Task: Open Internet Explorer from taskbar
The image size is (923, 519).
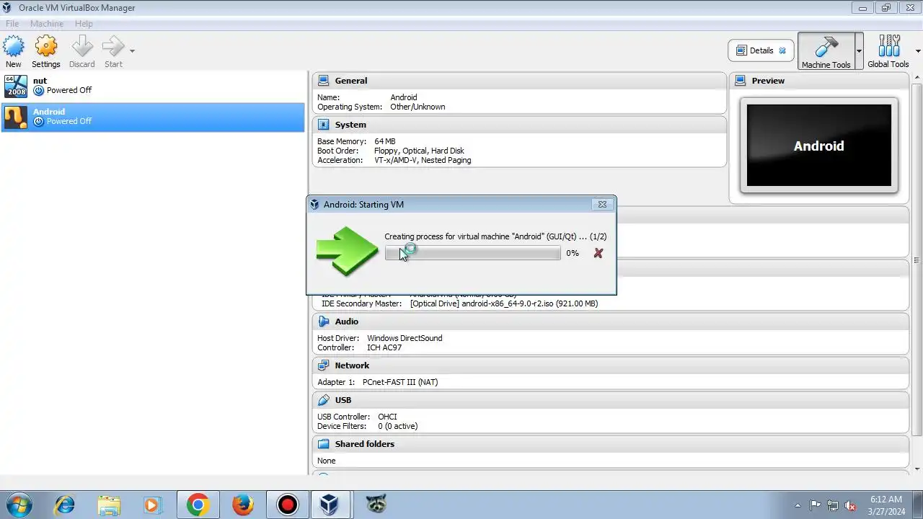Action: pos(64,505)
